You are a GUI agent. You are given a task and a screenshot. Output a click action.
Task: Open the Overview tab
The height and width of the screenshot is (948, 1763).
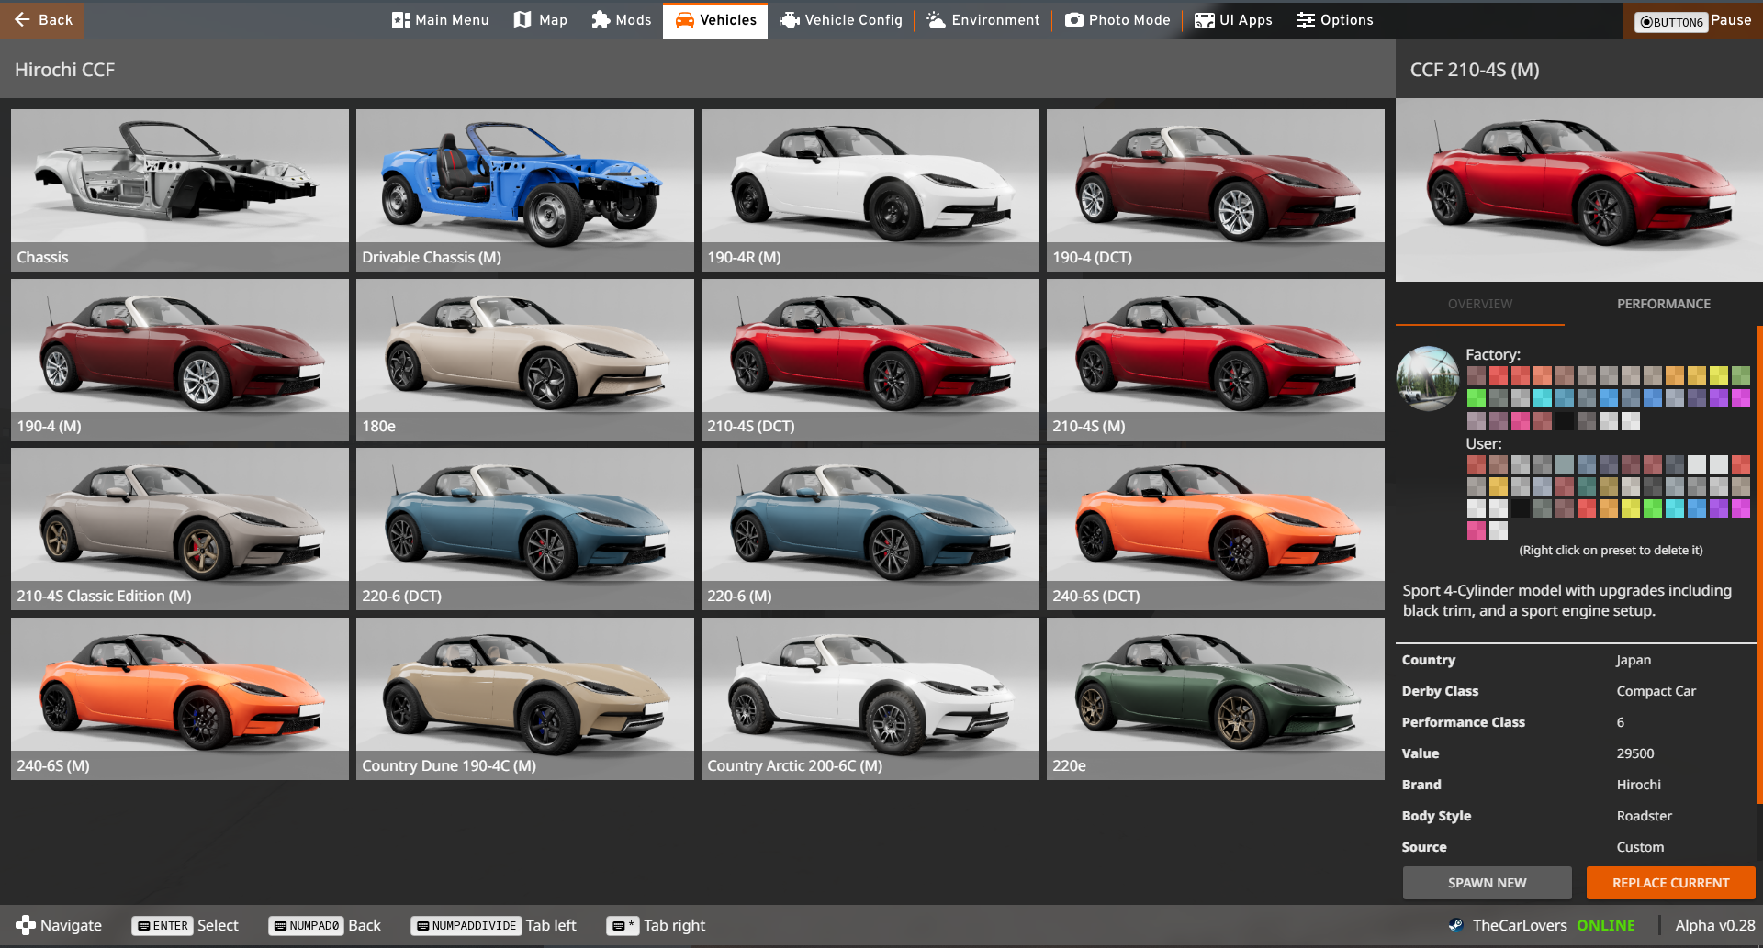click(1479, 304)
